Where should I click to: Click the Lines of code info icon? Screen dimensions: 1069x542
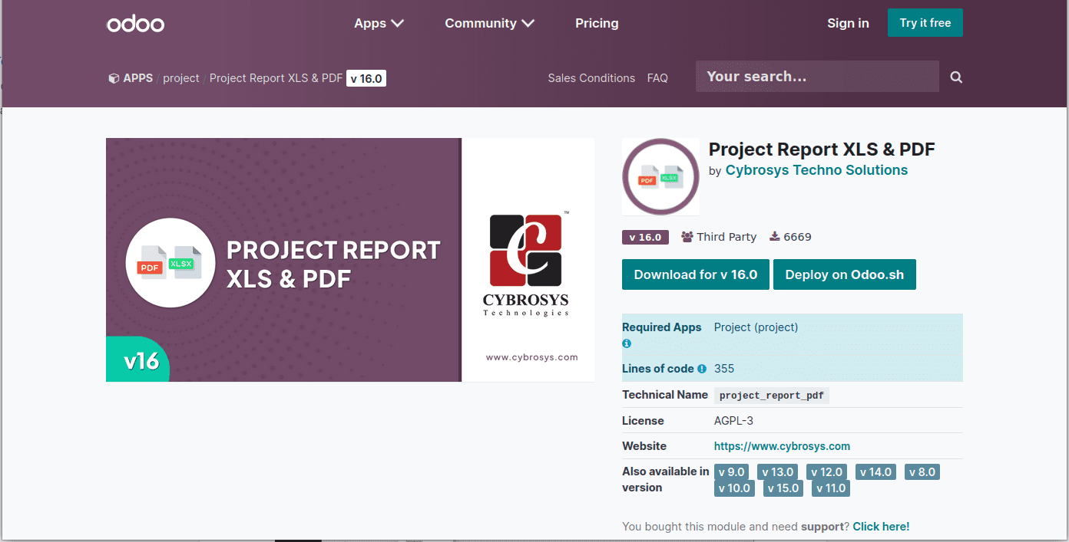(702, 369)
